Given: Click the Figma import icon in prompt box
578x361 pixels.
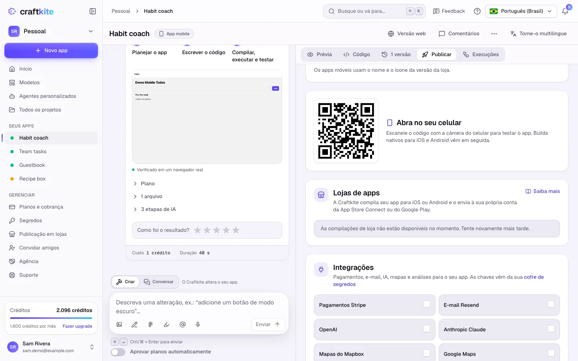Looking at the screenshot, I should [151, 324].
